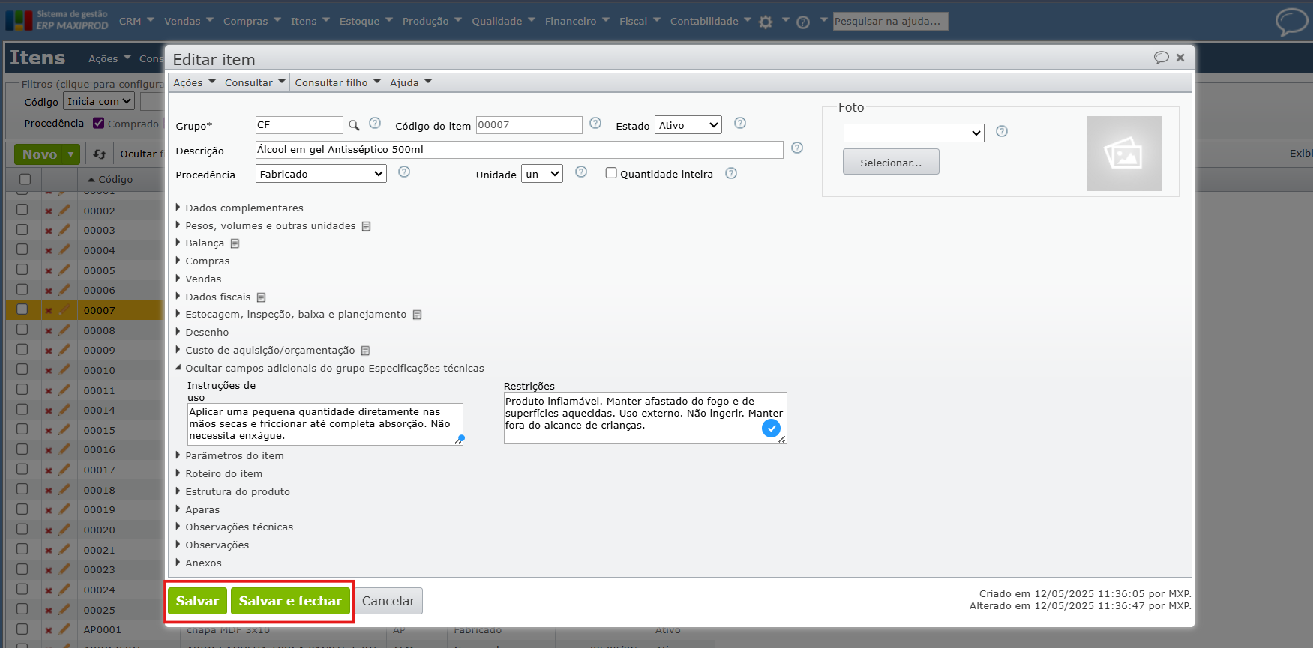The width and height of the screenshot is (1313, 648).
Task: Click the Instruções de uso text area
Action: 325,424
